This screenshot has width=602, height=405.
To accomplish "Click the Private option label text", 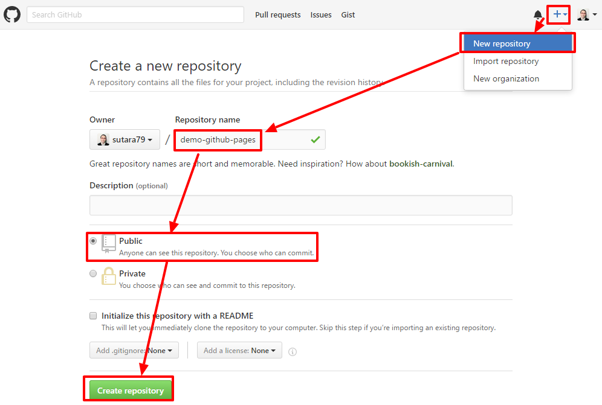I will click(132, 273).
